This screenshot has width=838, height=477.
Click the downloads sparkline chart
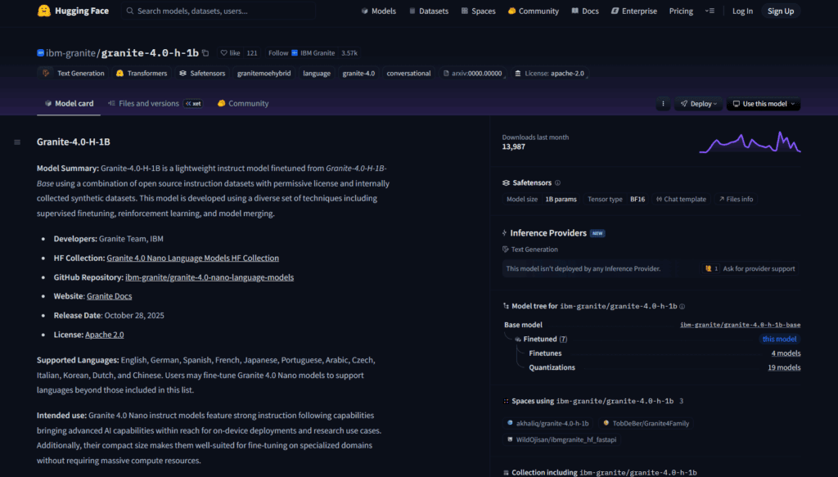pos(750,142)
